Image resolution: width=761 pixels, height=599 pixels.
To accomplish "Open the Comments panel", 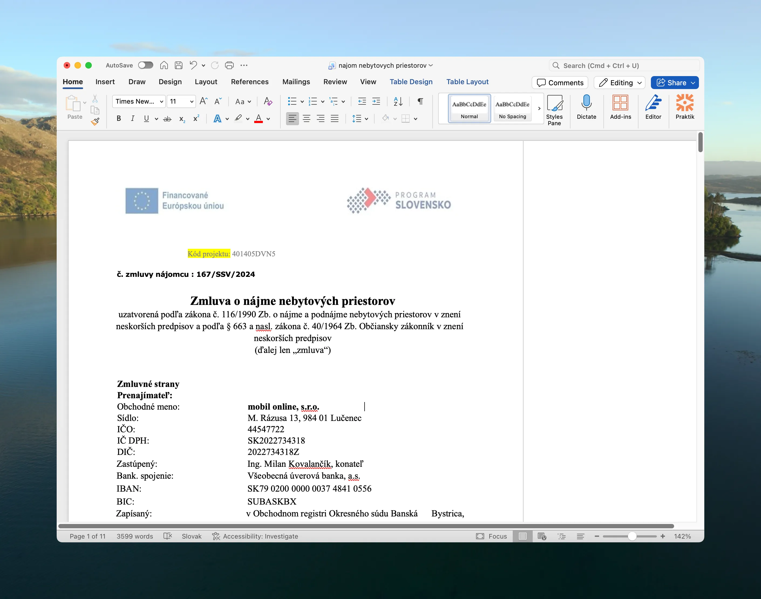I will click(559, 83).
